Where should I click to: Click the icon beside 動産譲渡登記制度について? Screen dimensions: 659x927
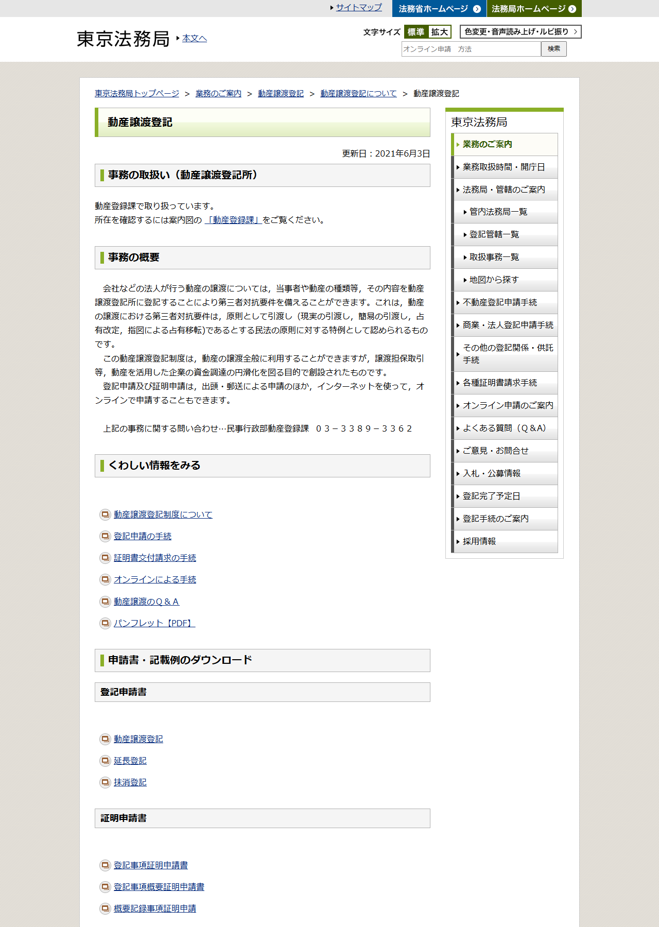coord(105,514)
